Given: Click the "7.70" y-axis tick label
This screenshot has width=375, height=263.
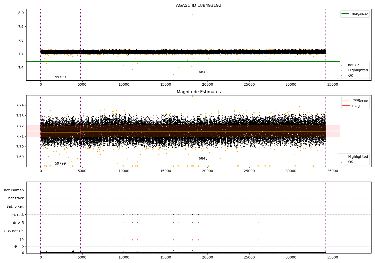Looking at the screenshot, I should point(20,147).
